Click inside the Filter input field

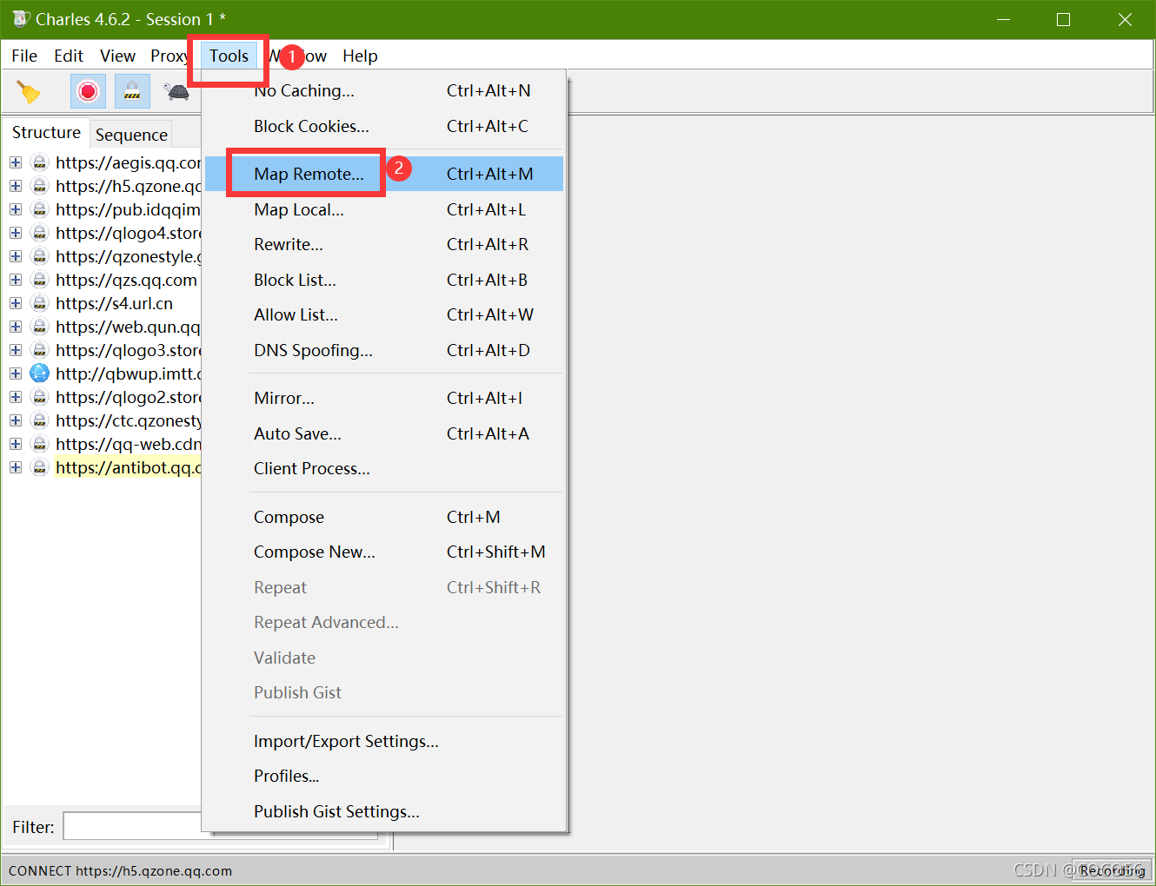click(x=132, y=825)
